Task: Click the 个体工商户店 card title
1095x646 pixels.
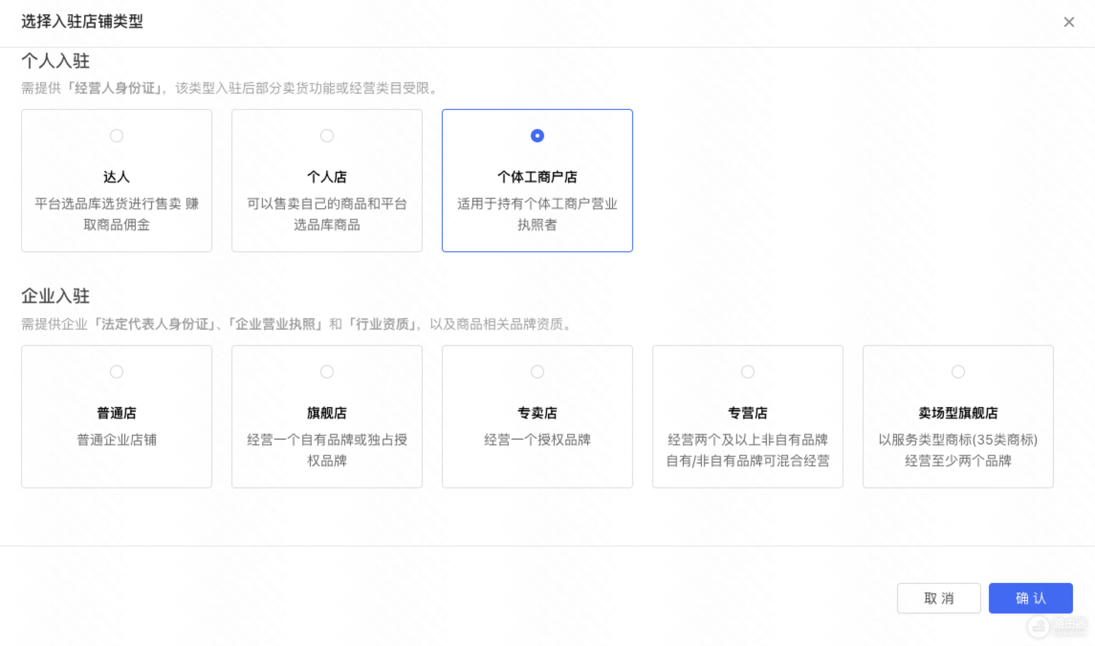Action: tap(537, 177)
